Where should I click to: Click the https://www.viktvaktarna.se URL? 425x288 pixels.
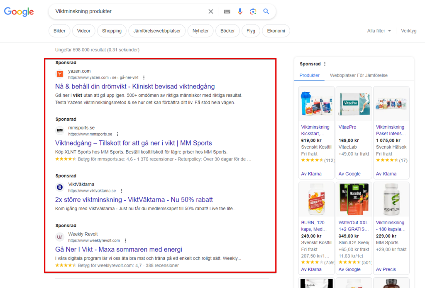[92, 191]
